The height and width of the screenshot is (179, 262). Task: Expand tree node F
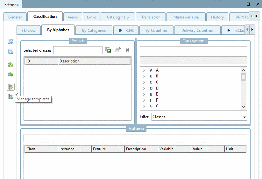click(144, 100)
